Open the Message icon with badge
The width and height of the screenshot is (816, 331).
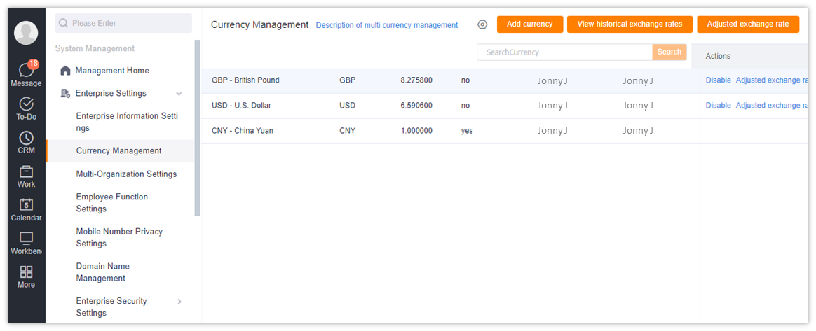coord(26,70)
